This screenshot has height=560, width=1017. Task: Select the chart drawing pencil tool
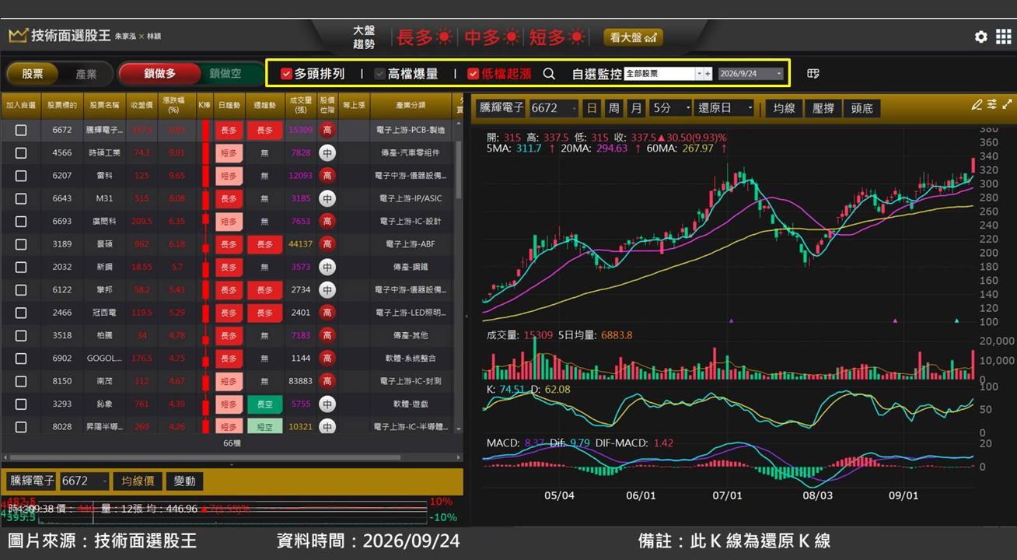[x=977, y=105]
